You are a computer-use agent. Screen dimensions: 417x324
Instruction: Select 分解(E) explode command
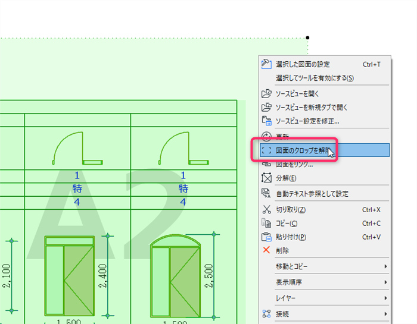(325, 178)
